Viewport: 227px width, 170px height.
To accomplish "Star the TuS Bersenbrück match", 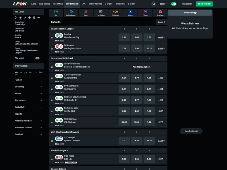I will pyautogui.click(x=52, y=67).
